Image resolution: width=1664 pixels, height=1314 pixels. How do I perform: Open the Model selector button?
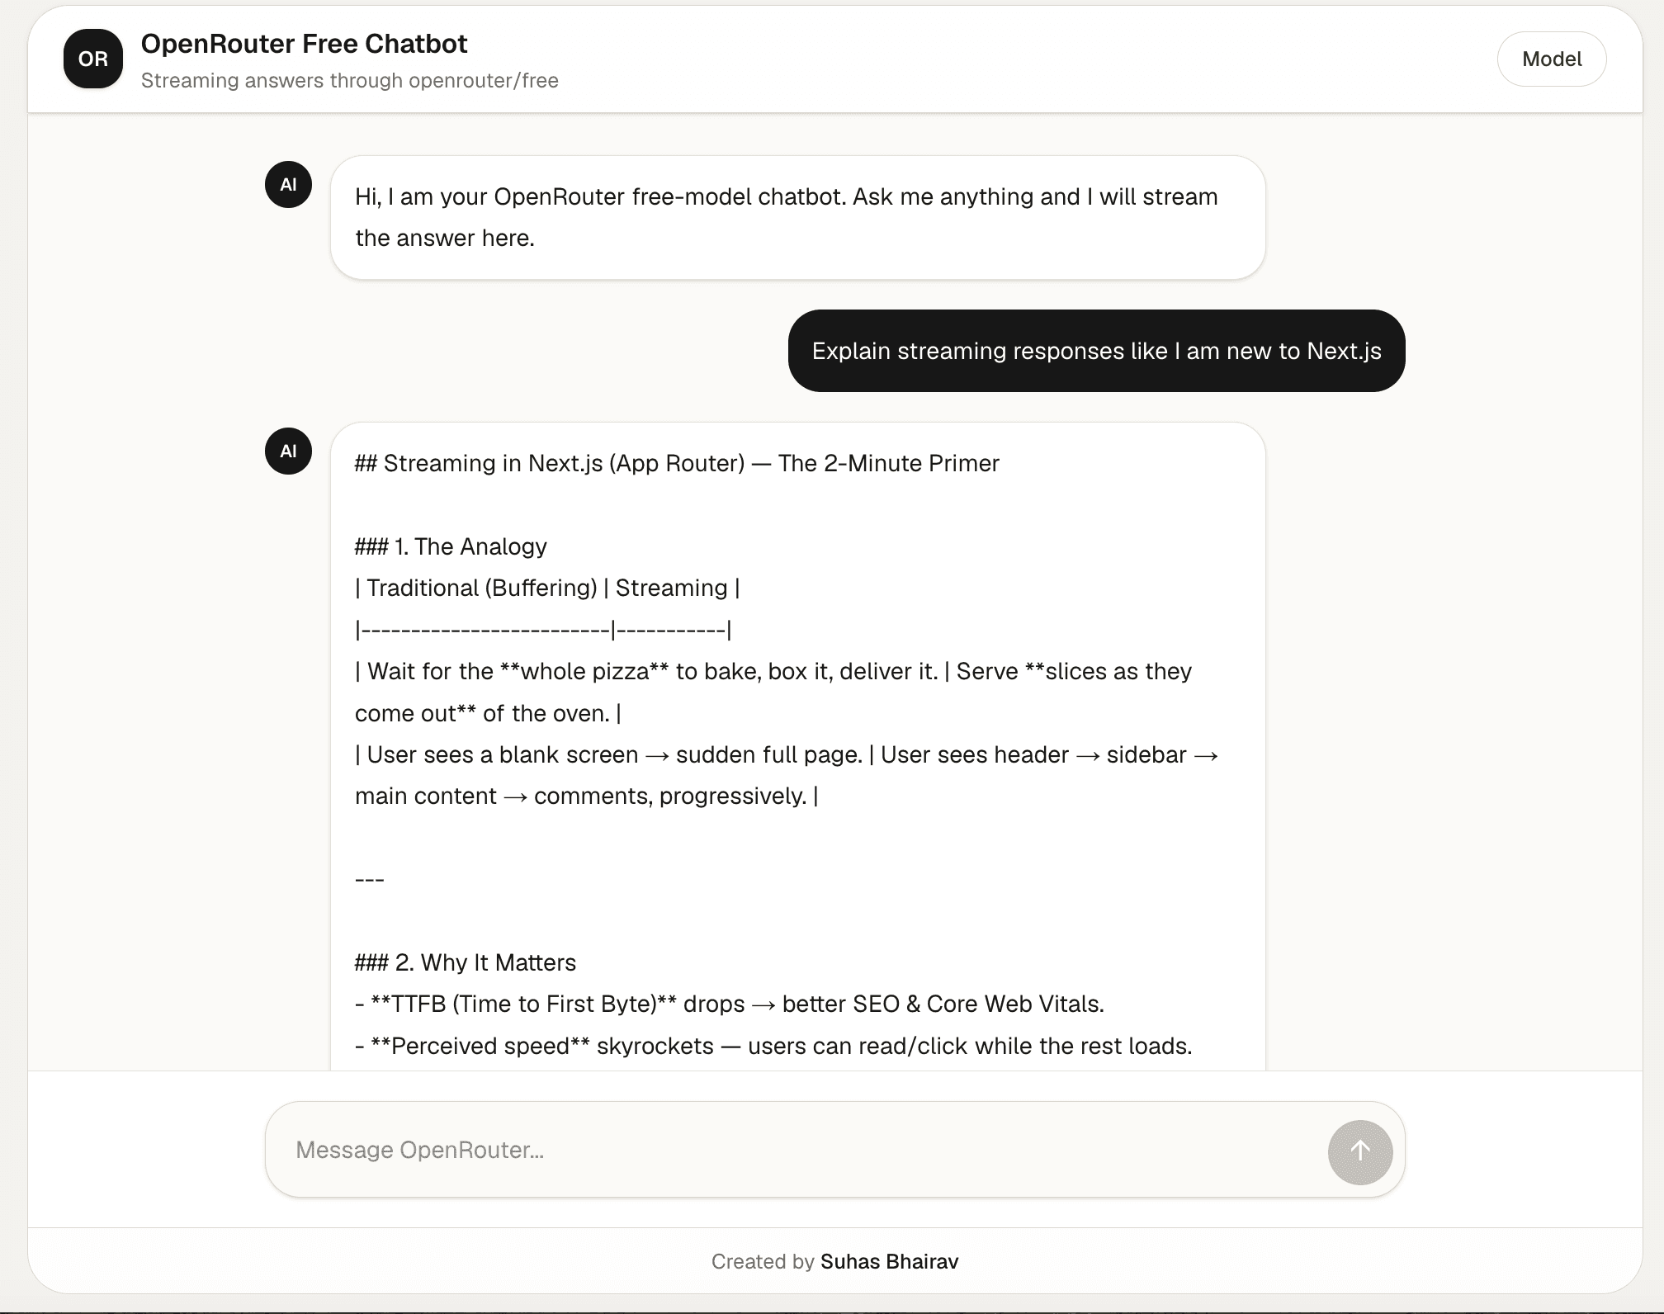click(1552, 59)
